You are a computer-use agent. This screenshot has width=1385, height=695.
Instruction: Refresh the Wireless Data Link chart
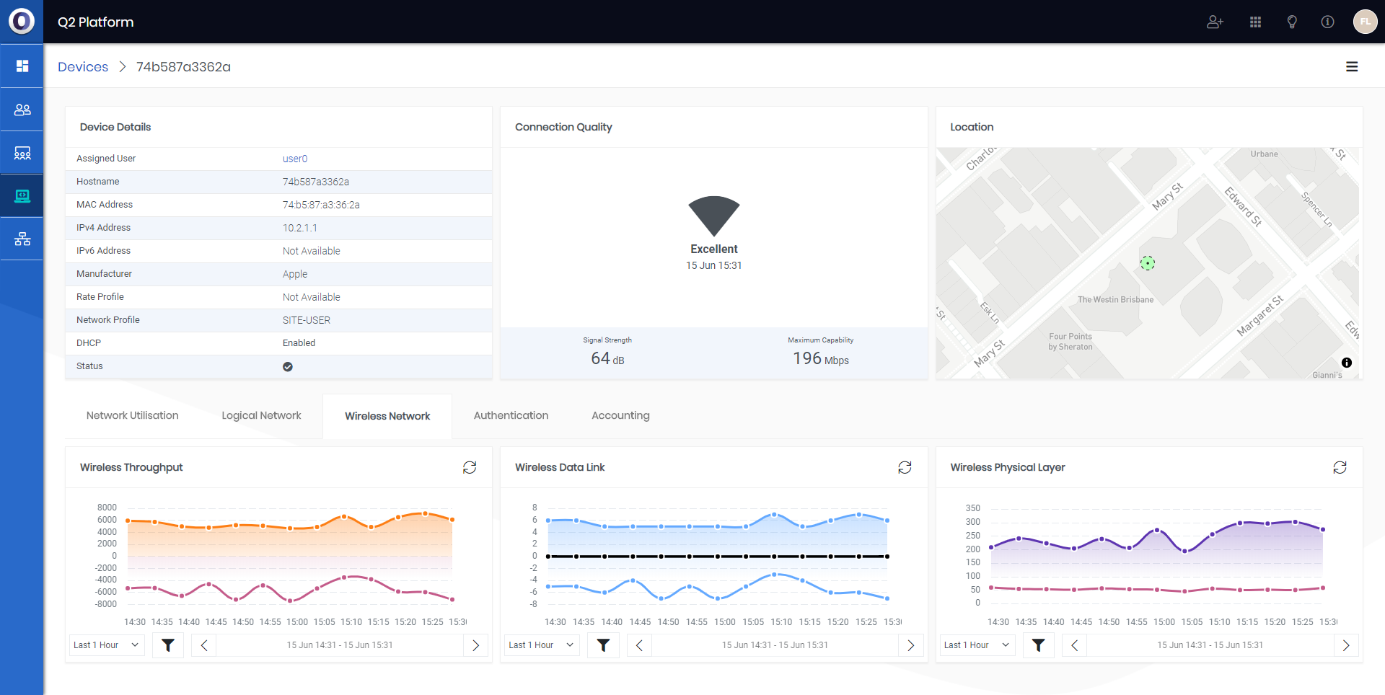point(905,467)
